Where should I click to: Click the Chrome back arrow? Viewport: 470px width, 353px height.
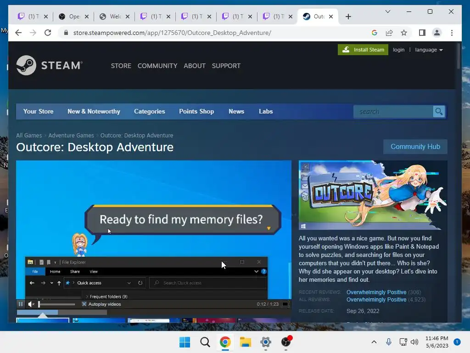click(x=18, y=33)
